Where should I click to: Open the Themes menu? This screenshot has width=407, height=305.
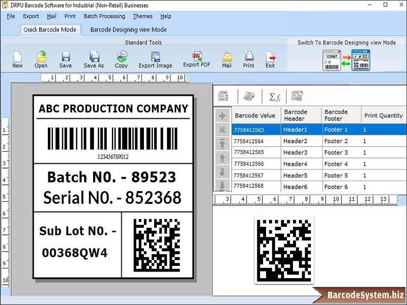click(x=142, y=16)
